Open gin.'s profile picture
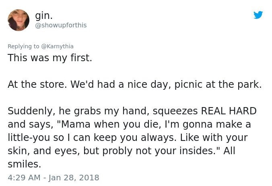272x186 pixels. (19, 20)
